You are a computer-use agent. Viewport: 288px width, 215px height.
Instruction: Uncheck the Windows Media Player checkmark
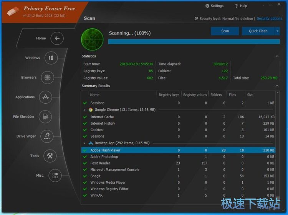coord(85,182)
